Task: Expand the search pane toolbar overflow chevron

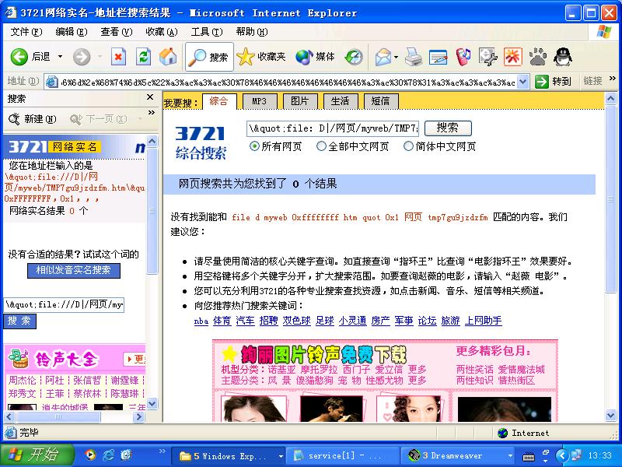Action: click(x=151, y=113)
